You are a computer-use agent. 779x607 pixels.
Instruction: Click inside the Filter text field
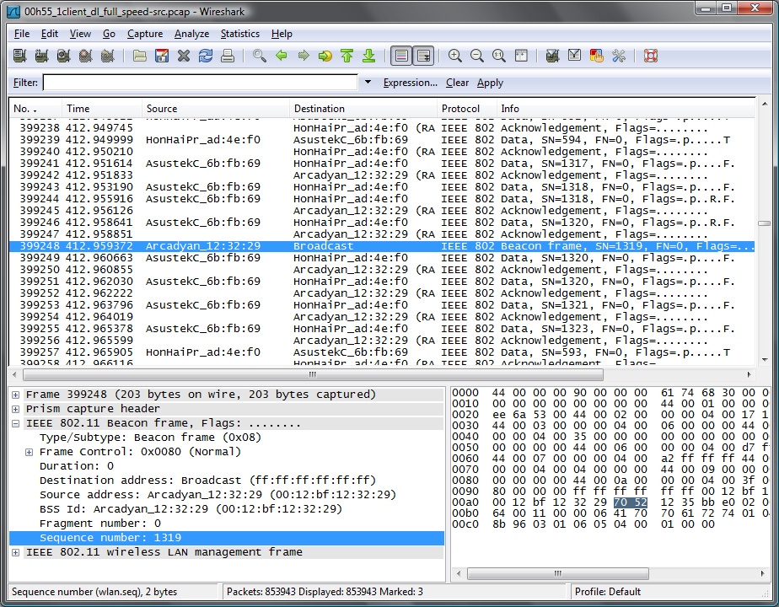click(x=201, y=83)
